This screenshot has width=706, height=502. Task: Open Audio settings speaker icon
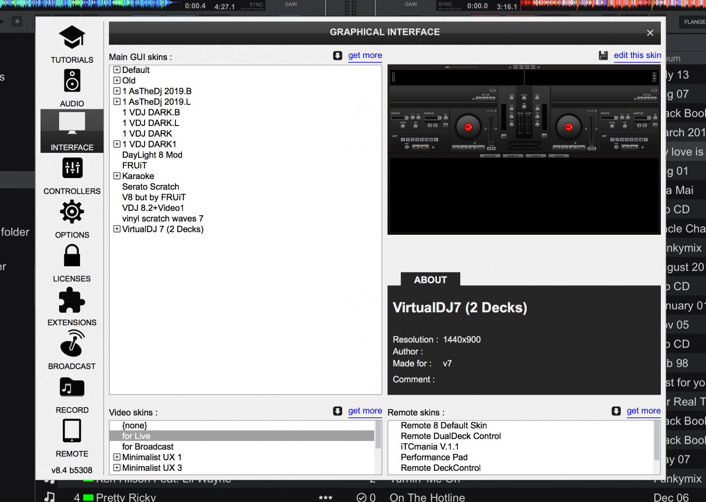point(72,80)
